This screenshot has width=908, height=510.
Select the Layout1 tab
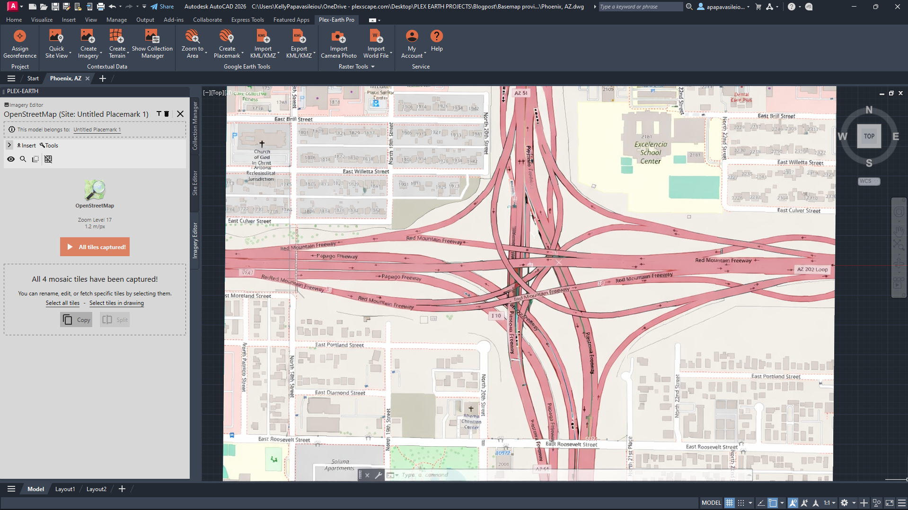(65, 489)
